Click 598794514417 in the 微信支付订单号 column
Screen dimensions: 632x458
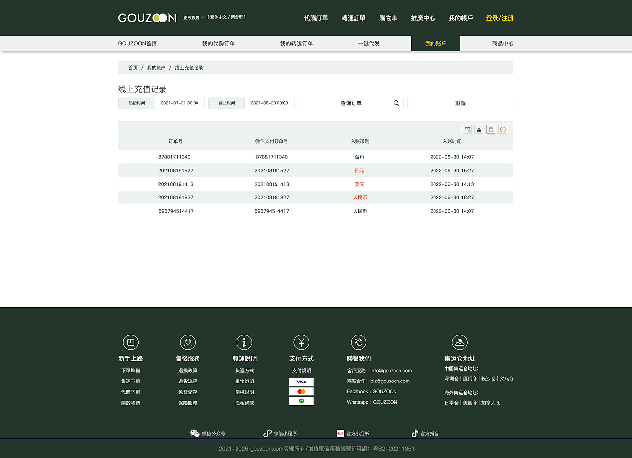click(x=272, y=211)
